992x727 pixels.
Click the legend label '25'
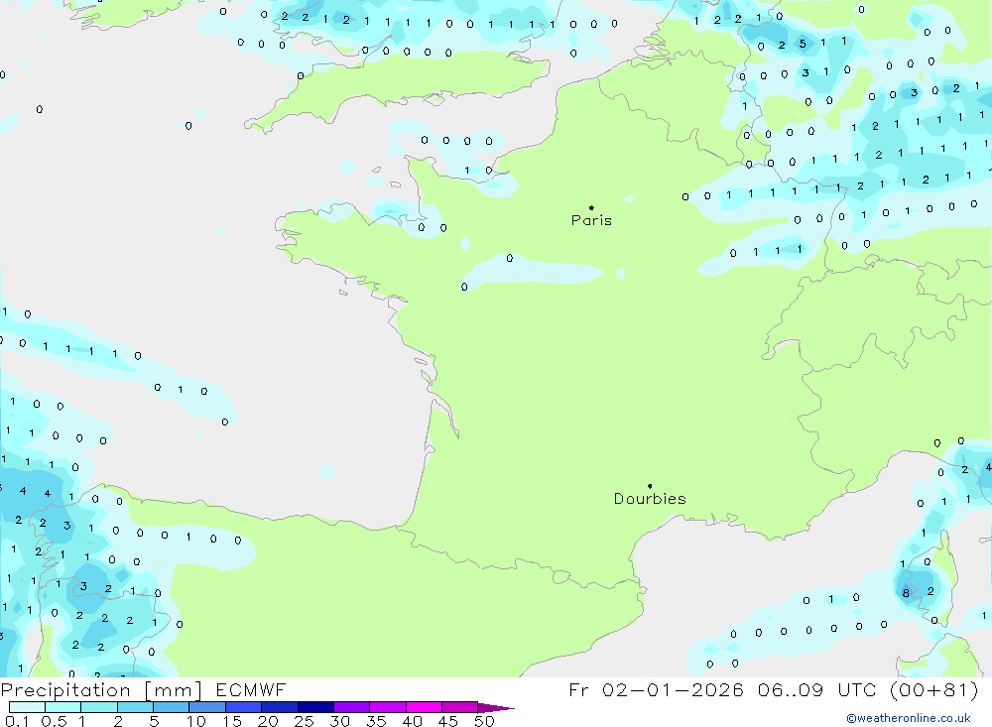[x=304, y=721]
